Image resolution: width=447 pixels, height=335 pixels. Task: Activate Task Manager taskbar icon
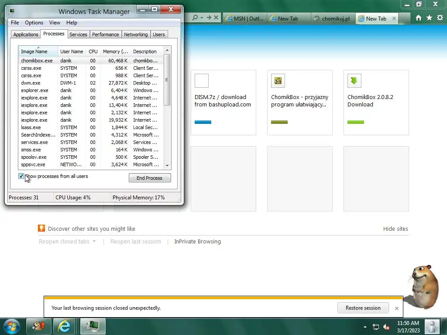coord(93,326)
